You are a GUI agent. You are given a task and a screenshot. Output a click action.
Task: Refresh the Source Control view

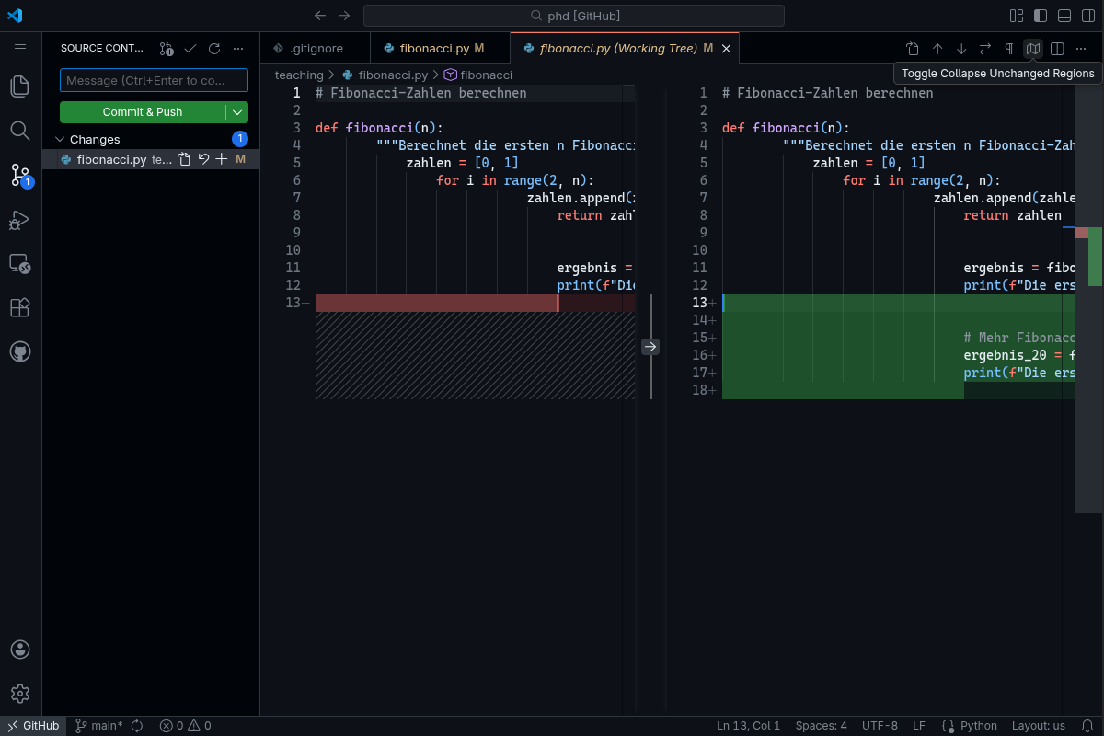pos(214,49)
